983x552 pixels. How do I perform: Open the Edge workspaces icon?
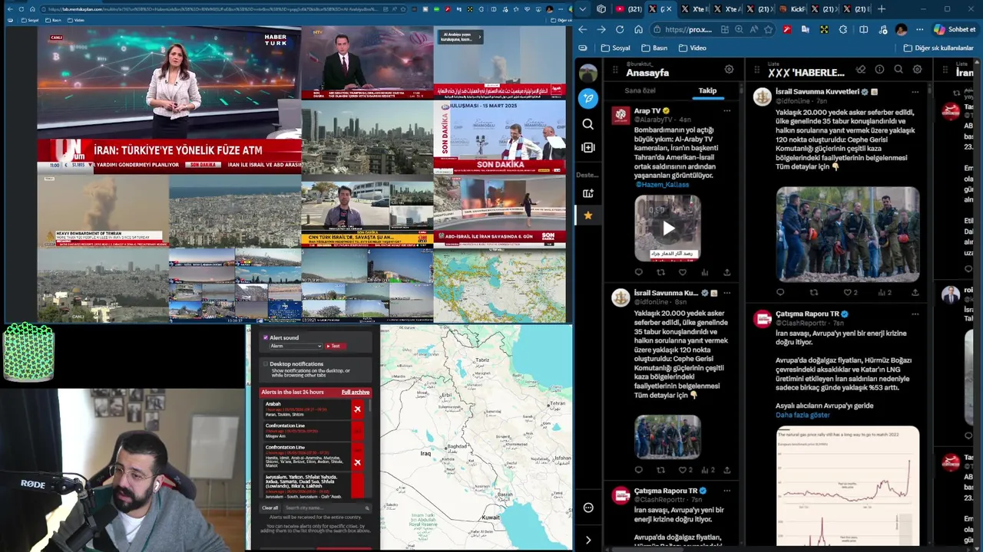[601, 8]
